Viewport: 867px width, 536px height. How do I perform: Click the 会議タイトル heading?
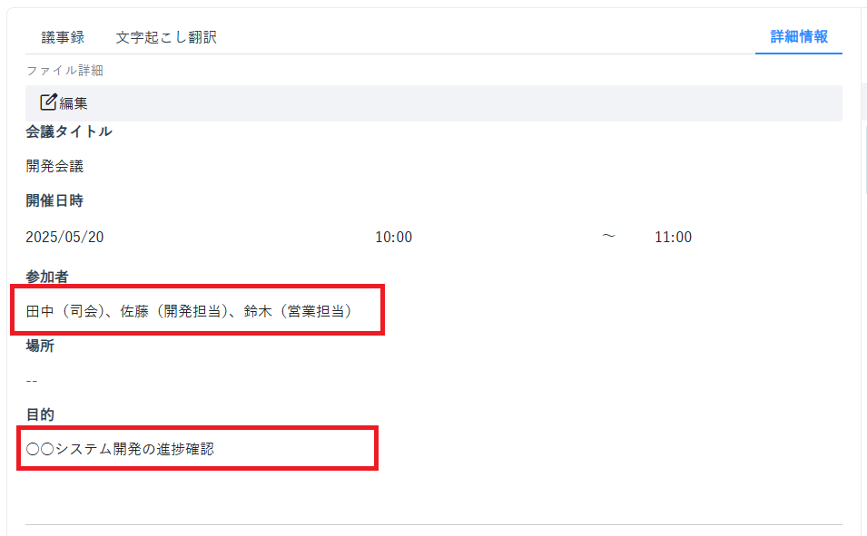pos(69,132)
